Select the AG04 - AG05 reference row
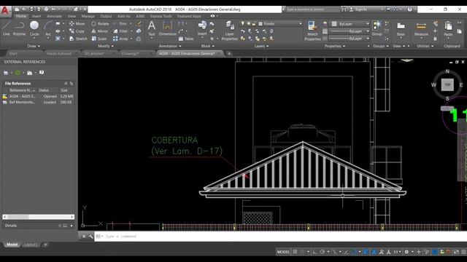The width and height of the screenshot is (467, 262). [38, 96]
